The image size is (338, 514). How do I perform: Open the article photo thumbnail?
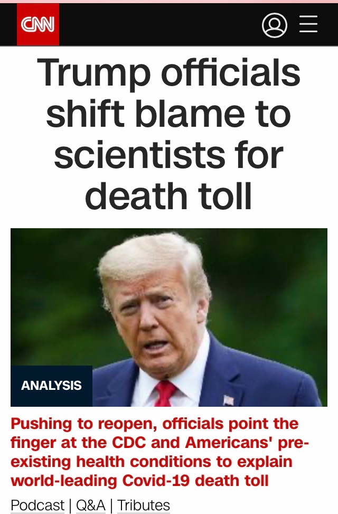tap(169, 317)
